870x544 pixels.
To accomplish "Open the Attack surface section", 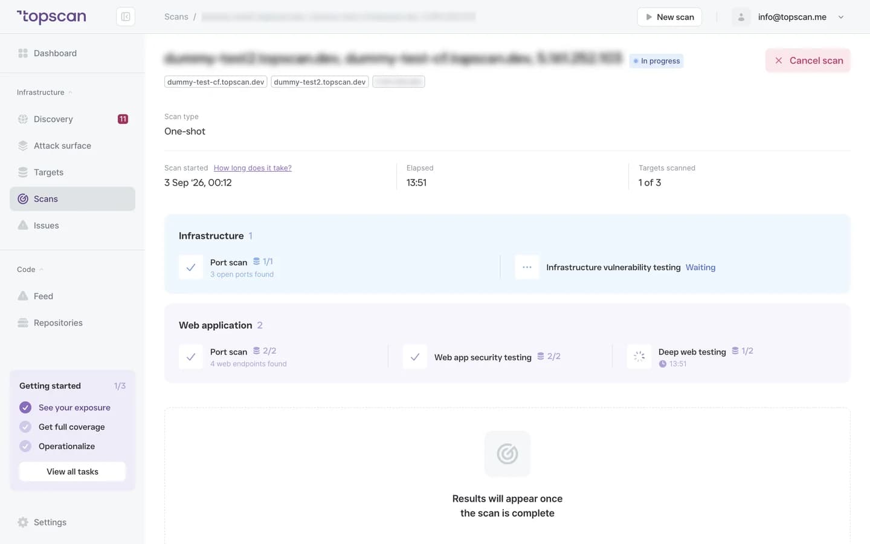I will (72, 146).
